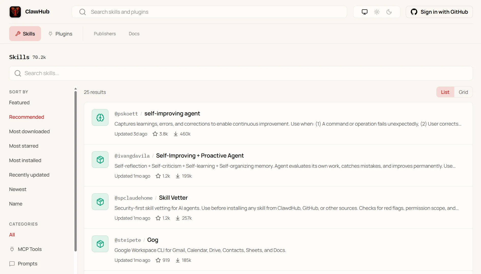Click the sidebar scroll-up arrow
The width and height of the screenshot is (481, 274).
[75, 89]
